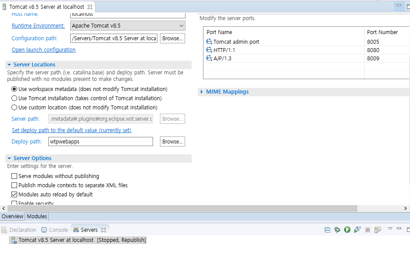The image size is (410, 255).
Task: Select Use custom location radio button
Action: [14, 108]
